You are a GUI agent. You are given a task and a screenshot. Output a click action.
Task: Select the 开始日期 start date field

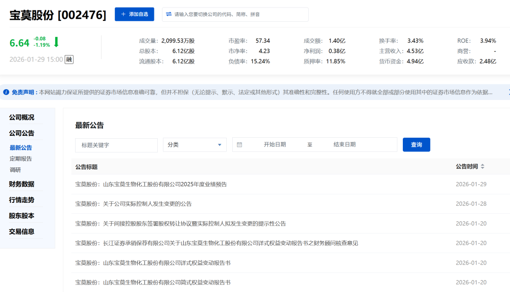click(275, 145)
